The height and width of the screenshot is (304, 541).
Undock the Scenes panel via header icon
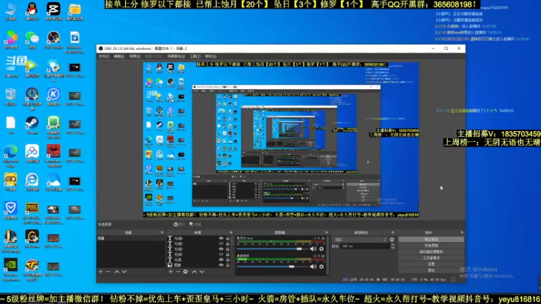pyautogui.click(x=162, y=232)
